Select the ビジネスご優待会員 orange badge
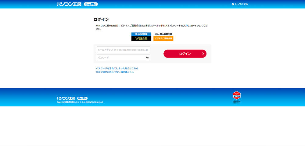 pyautogui.click(x=163, y=38)
